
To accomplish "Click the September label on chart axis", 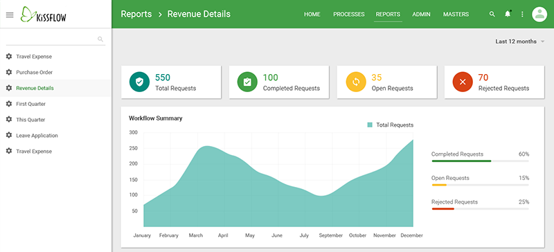I will pyautogui.click(x=331, y=235).
